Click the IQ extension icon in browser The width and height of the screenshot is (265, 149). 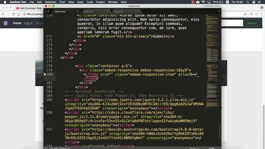click(251, 14)
